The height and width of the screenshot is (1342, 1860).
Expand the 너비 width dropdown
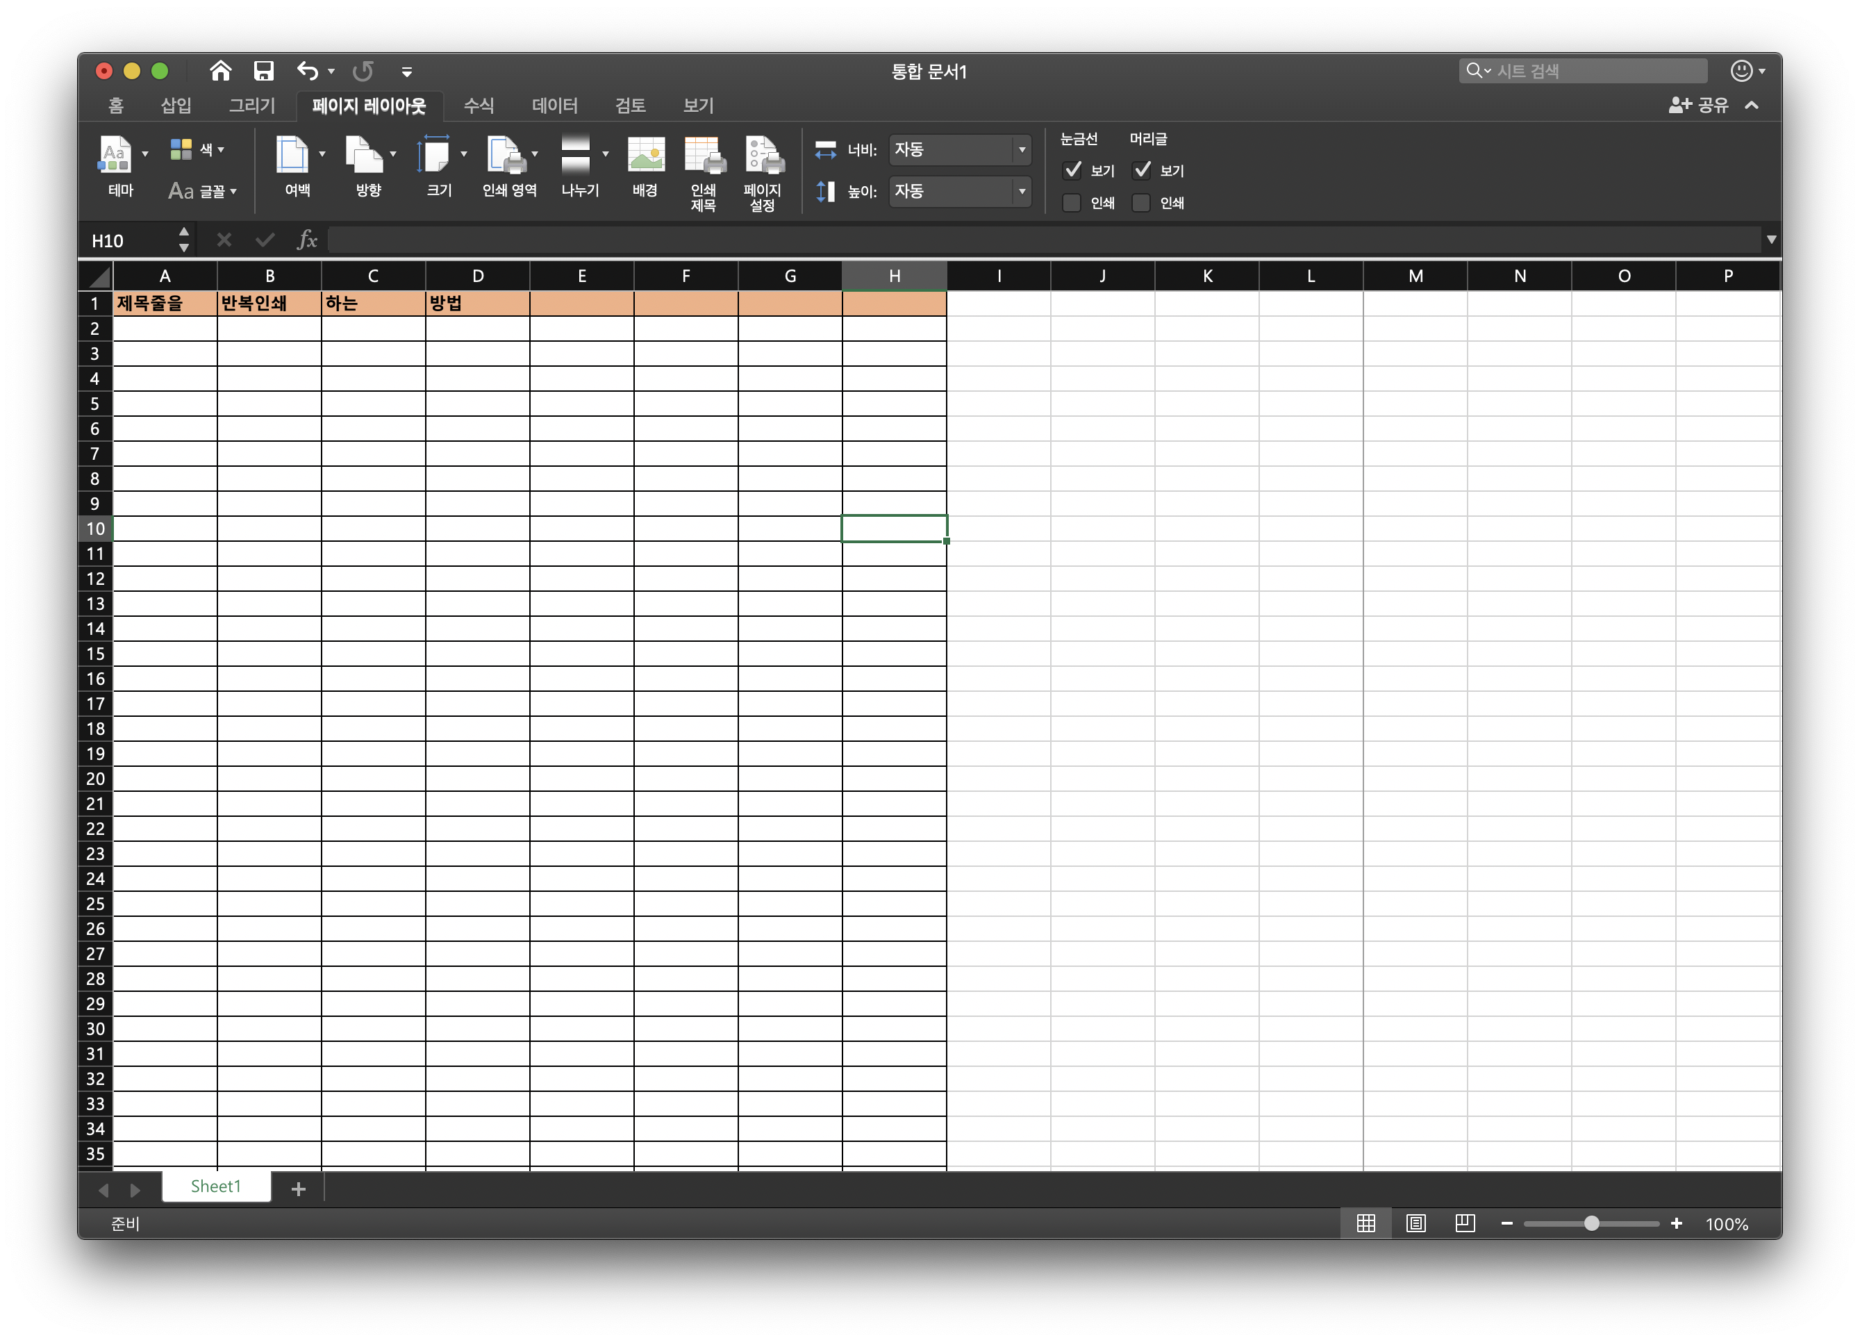[1022, 150]
